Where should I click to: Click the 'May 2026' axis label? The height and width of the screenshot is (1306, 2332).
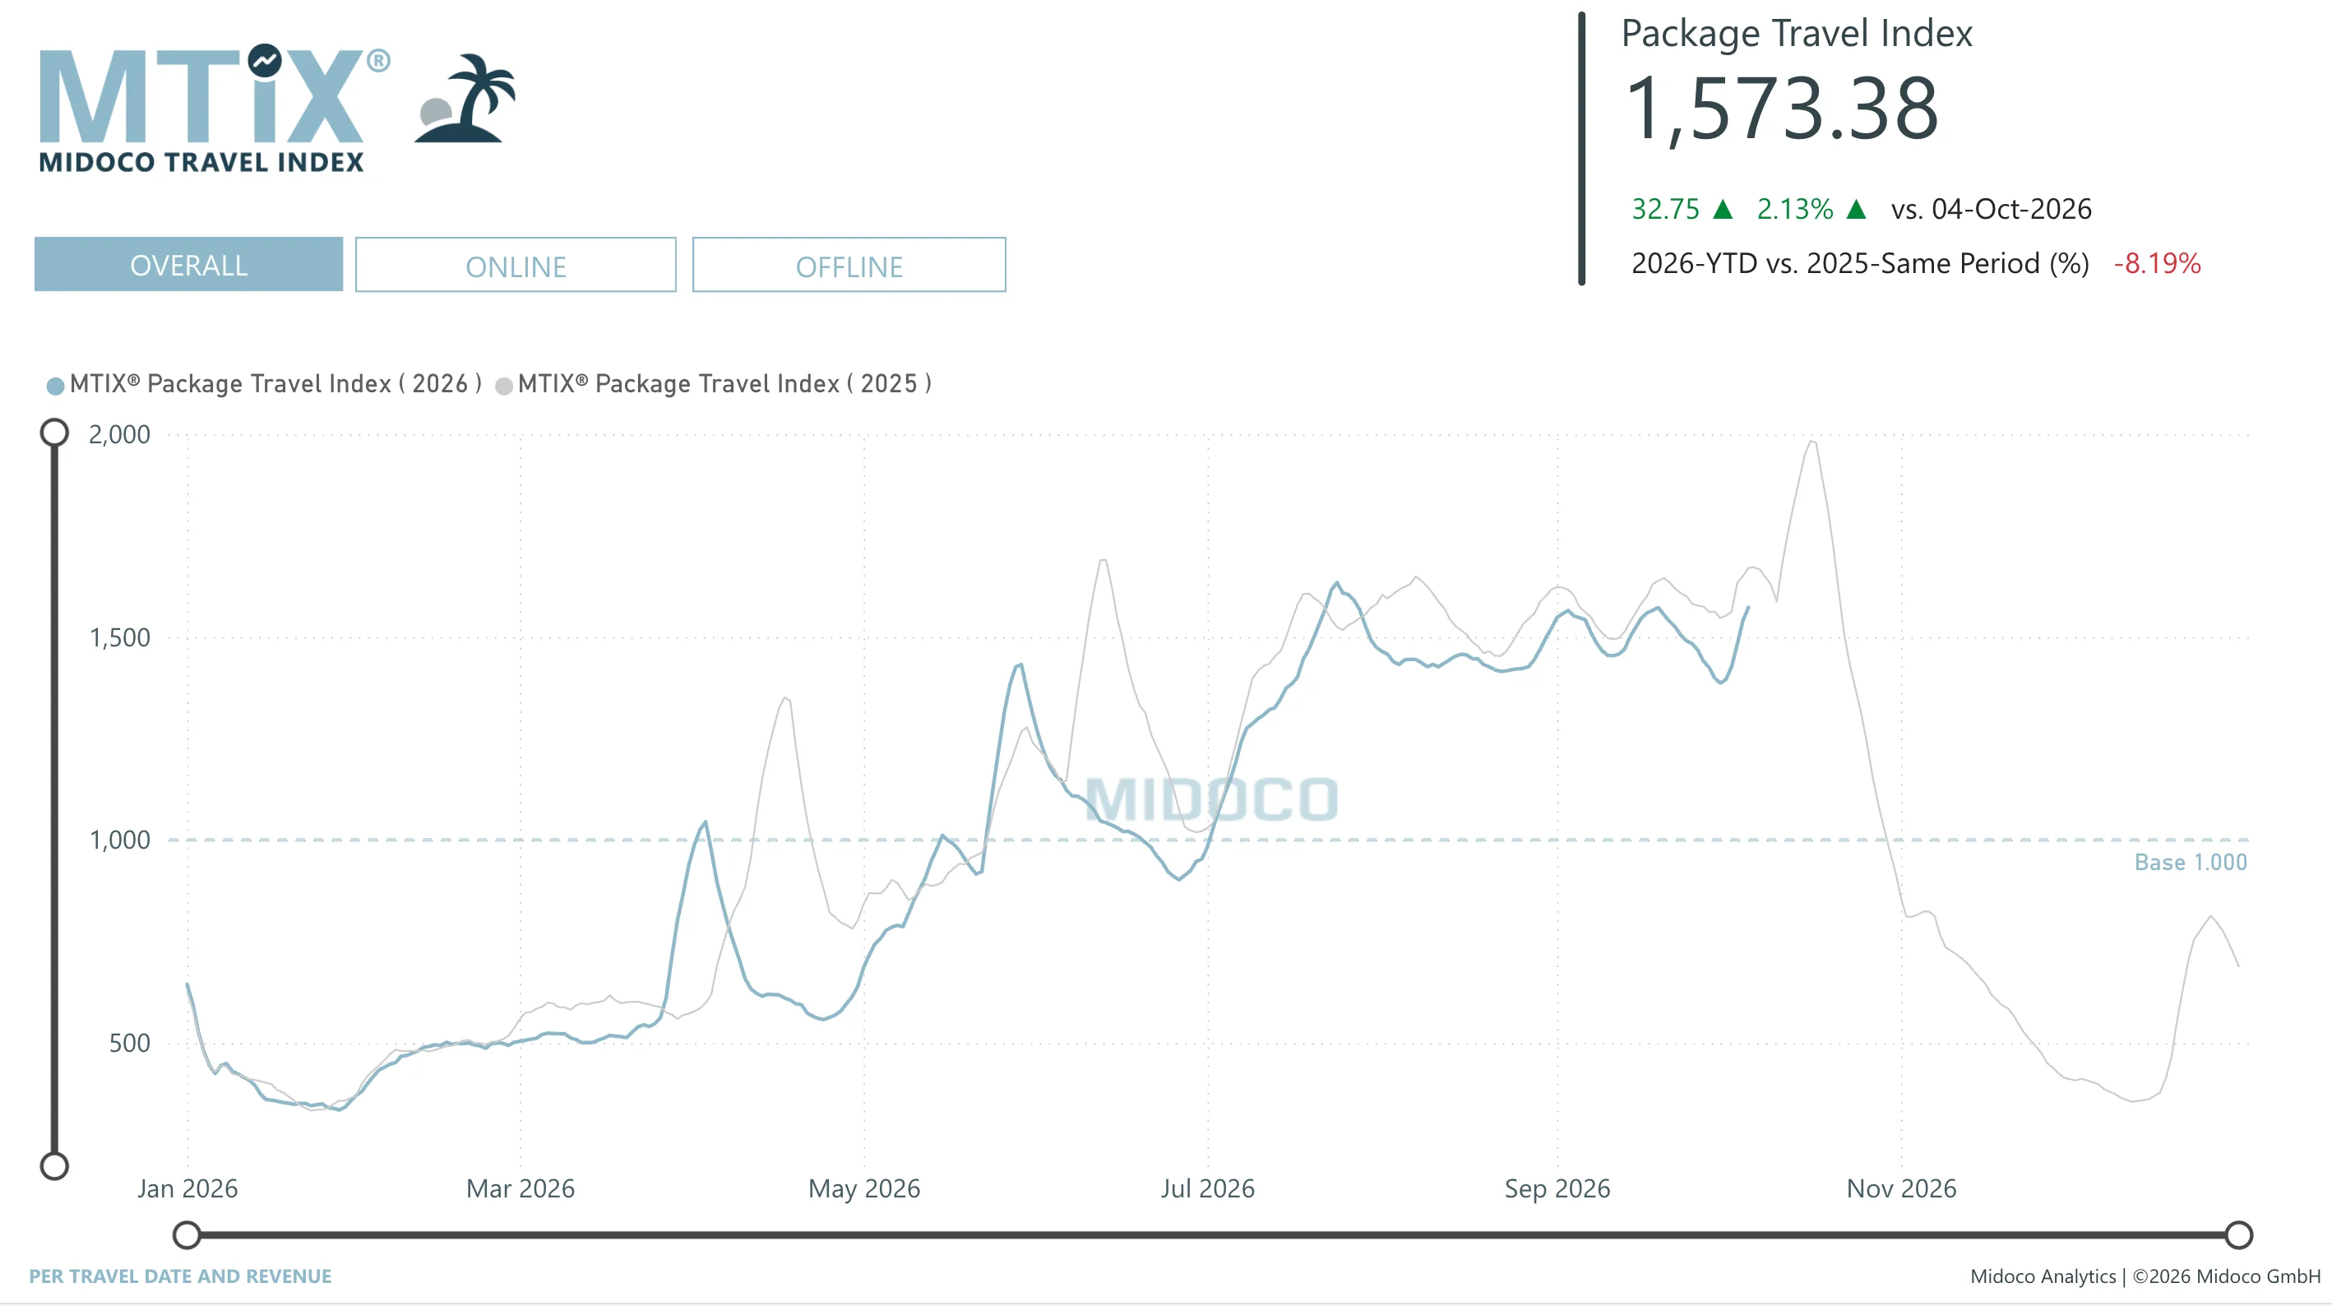coord(863,1188)
